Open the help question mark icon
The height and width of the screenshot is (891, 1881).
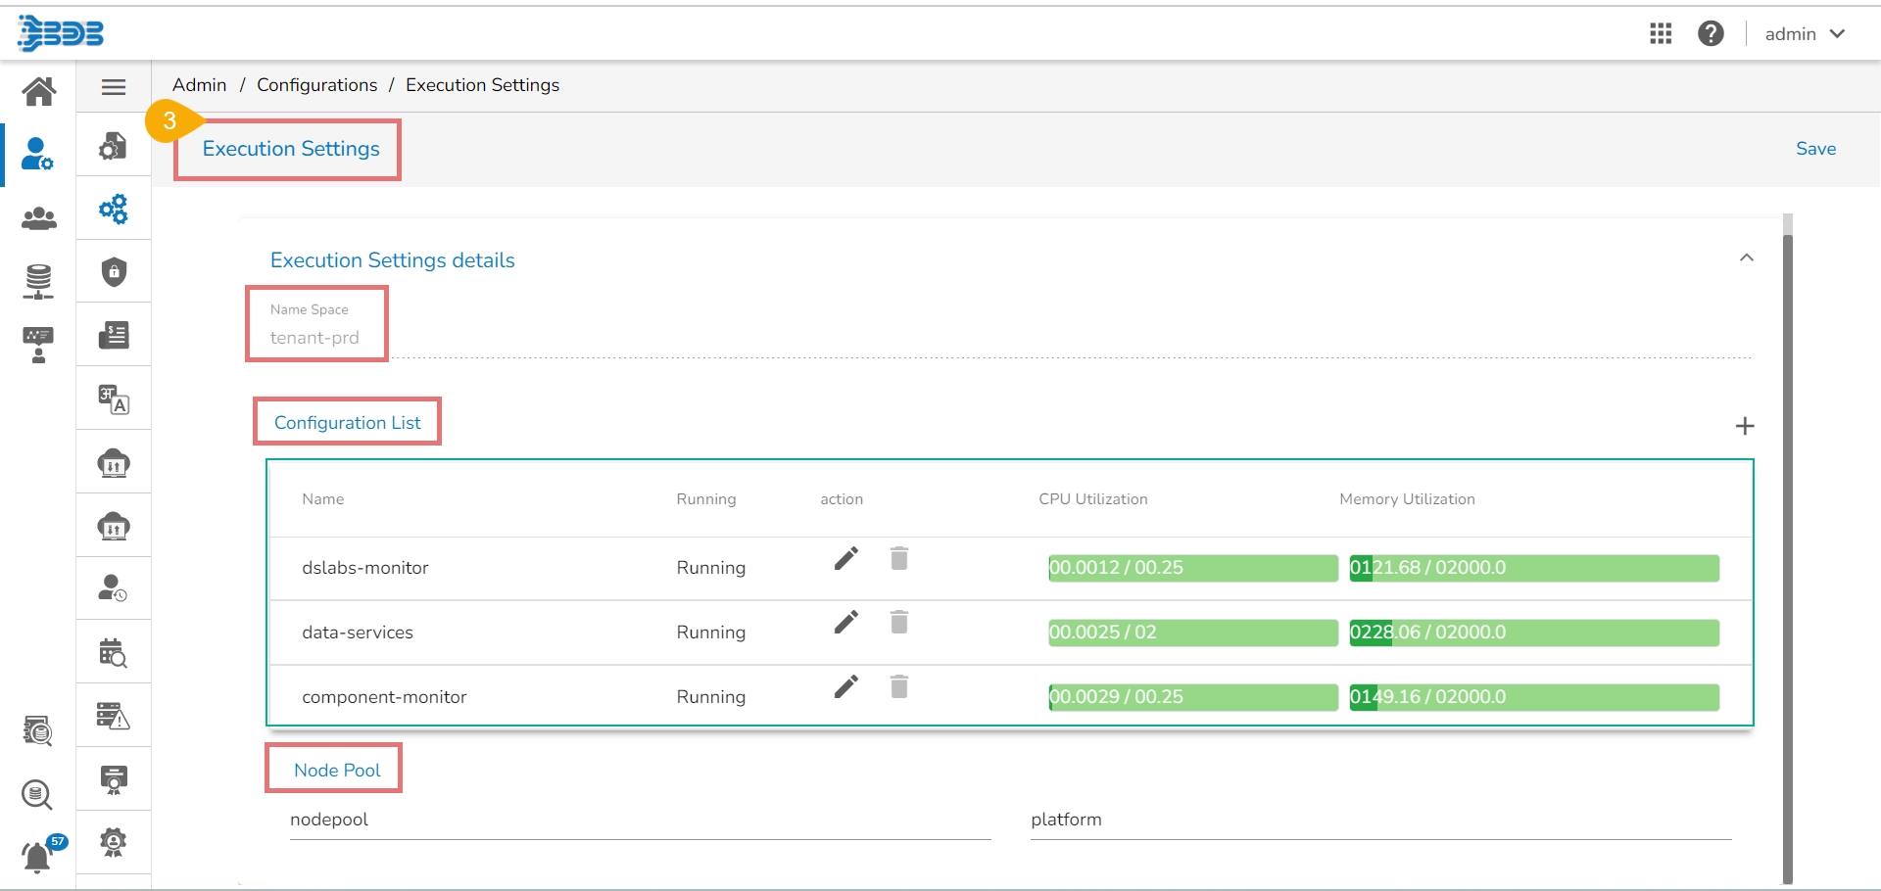point(1711,34)
